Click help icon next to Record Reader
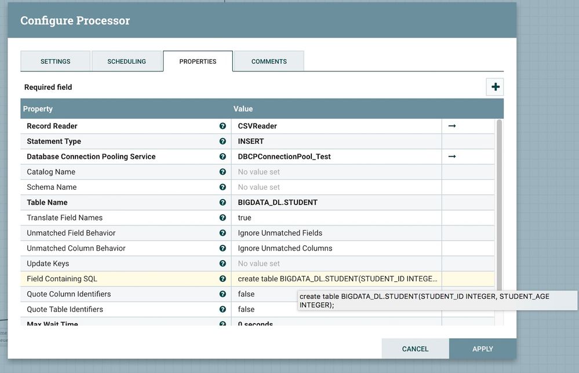The height and width of the screenshot is (373, 579). coord(223,126)
